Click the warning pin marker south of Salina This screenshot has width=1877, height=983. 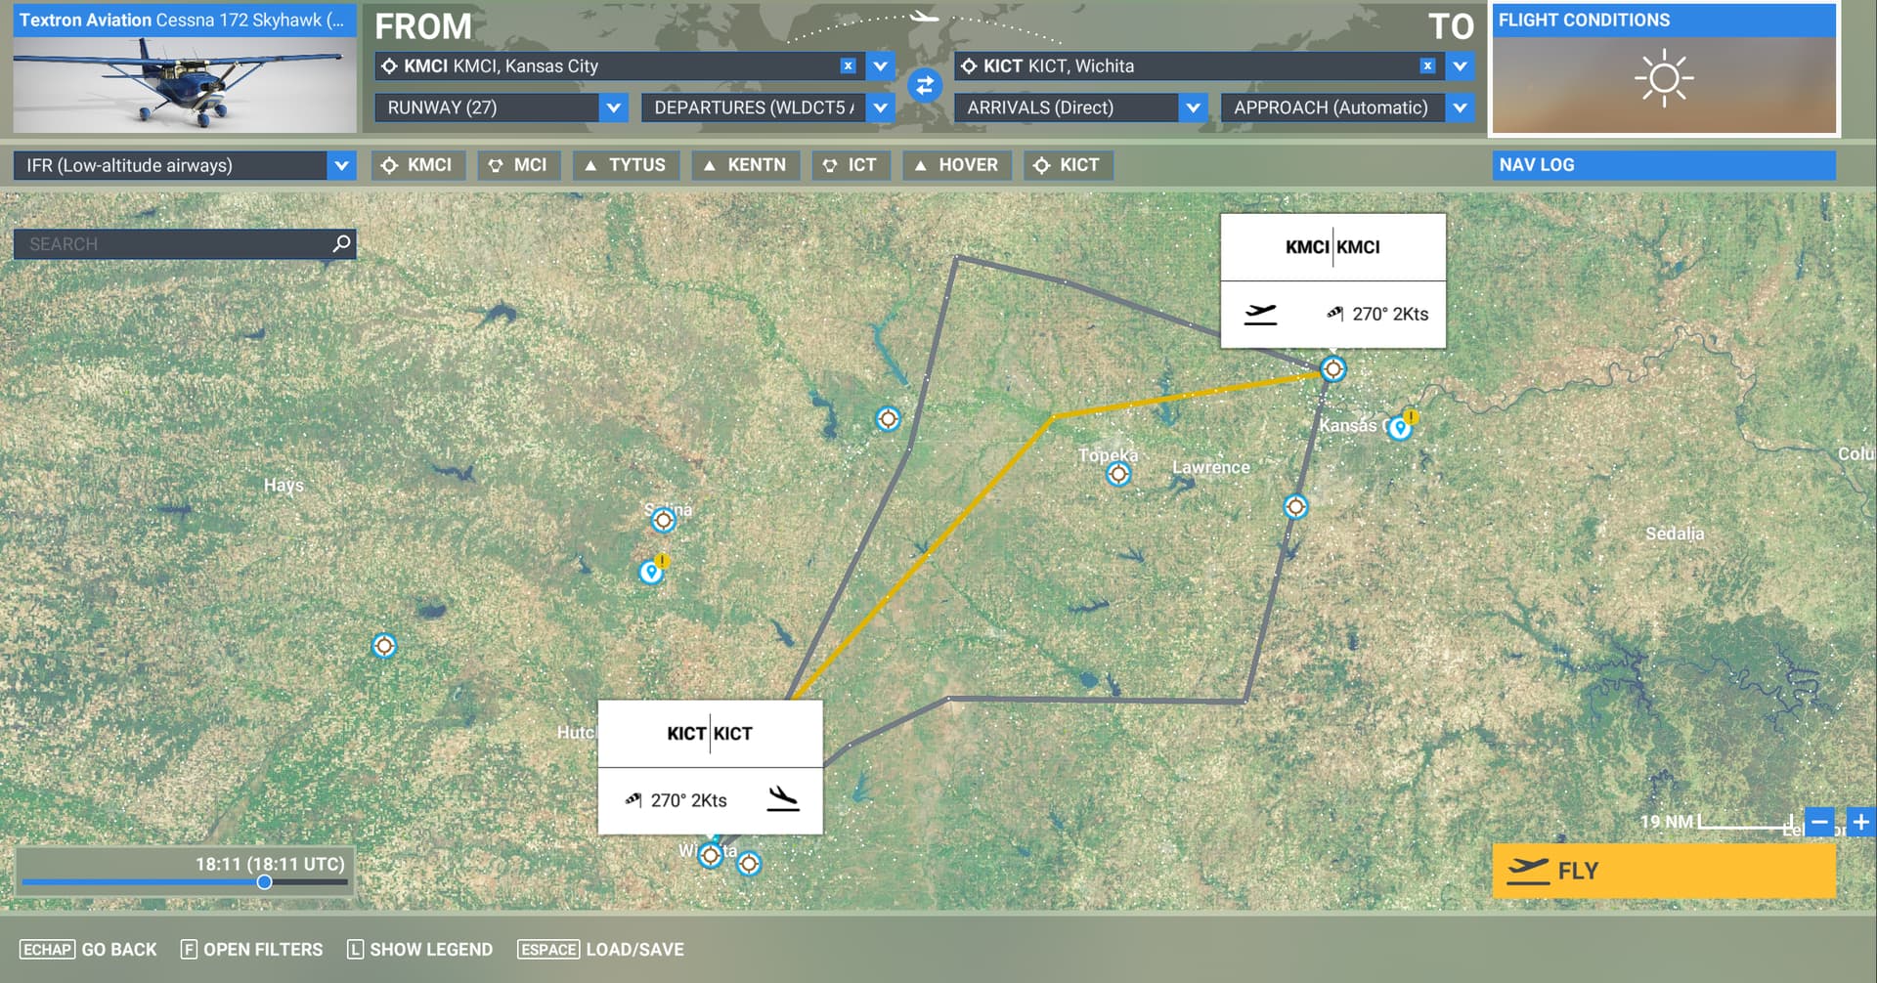click(x=651, y=571)
